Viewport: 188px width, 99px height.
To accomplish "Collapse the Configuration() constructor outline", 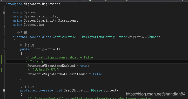I will point(4,49).
